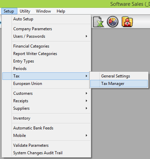Select Company Parameters

pyautogui.click(x=46, y=29)
